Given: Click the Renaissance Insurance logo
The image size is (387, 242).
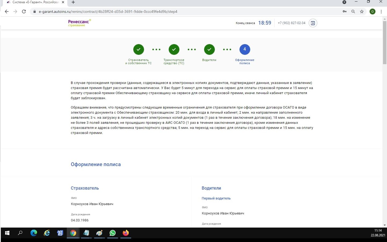Looking at the screenshot, I should (x=79, y=23).
